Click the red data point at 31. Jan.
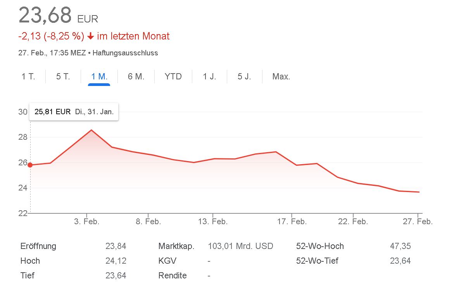This screenshot has width=466, height=285. 30,165
